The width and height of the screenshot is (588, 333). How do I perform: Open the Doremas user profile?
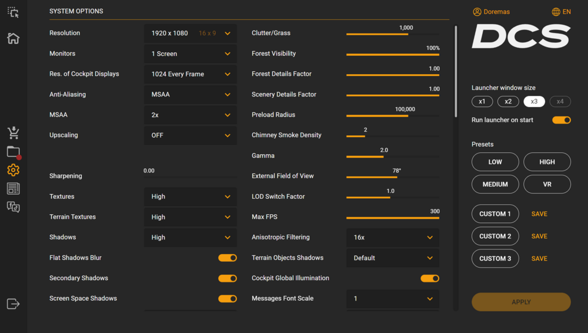[x=492, y=12]
